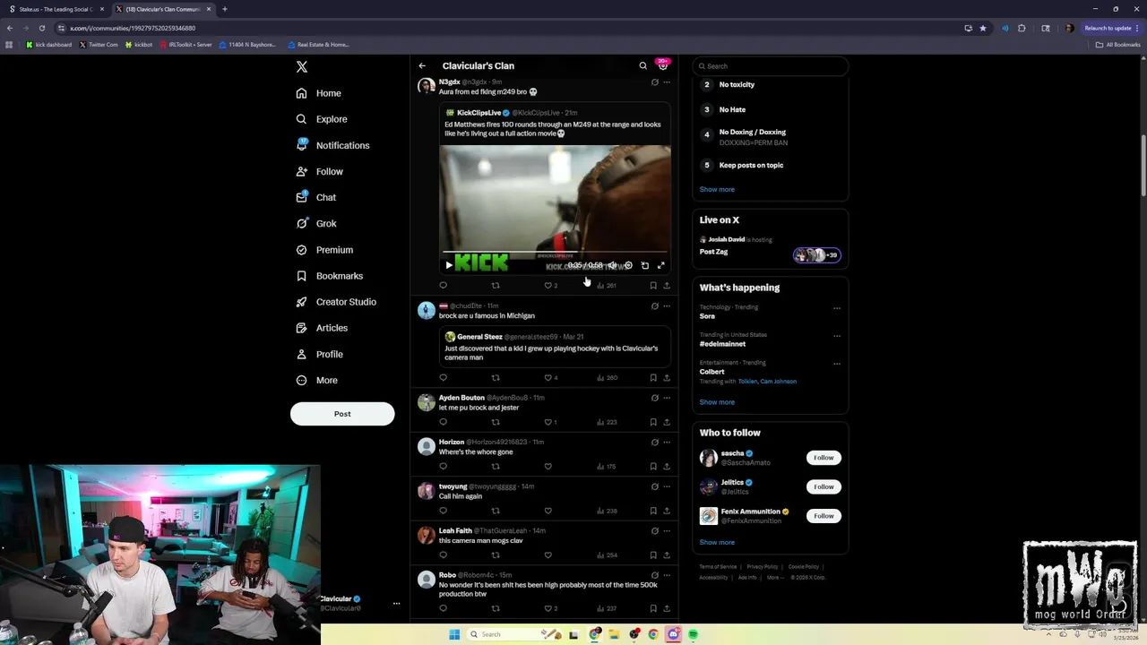The height and width of the screenshot is (645, 1147).
Task: Toggle video fullscreen
Action: click(661, 265)
